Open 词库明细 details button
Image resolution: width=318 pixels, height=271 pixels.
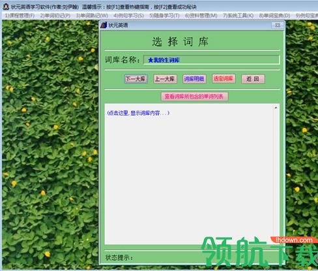(x=194, y=79)
